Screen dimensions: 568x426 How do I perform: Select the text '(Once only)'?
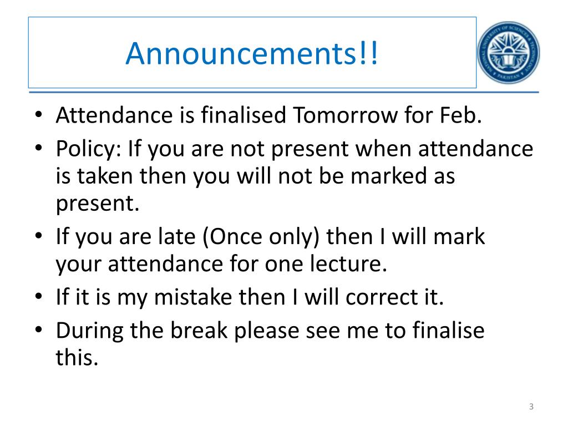(261, 237)
